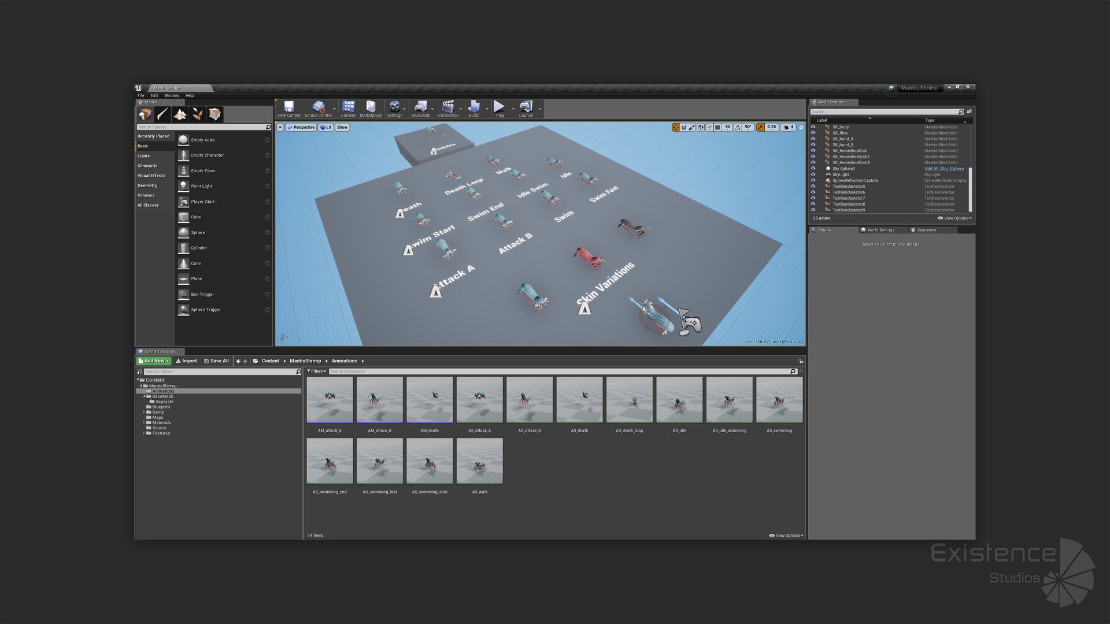The height and width of the screenshot is (624, 1110).
Task: Toggle scale snapping in viewport toolbar
Action: click(761, 127)
